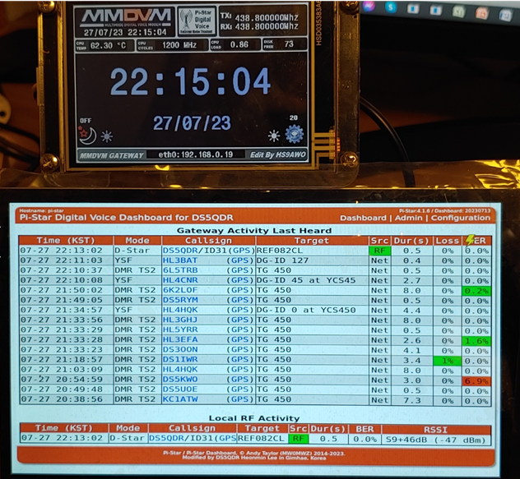
Task: Click the 'Target' header in Gateway table
Action: (312, 241)
